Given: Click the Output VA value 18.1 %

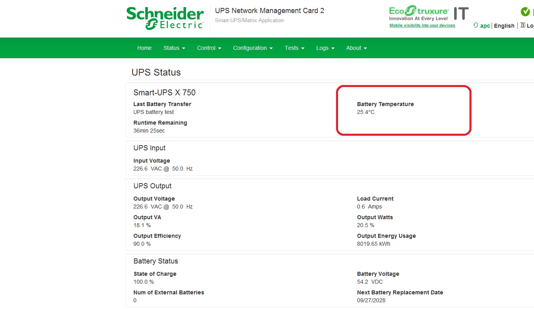Looking at the screenshot, I should click(x=142, y=225).
